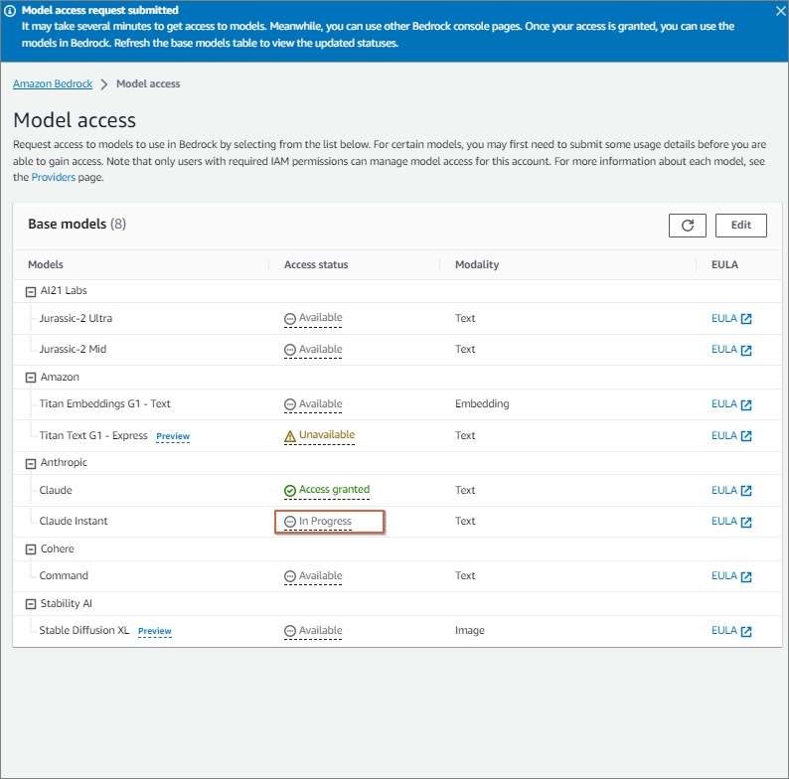Image resolution: width=789 pixels, height=779 pixels.
Task: Open EULA link for Command model
Action: pyautogui.click(x=731, y=575)
